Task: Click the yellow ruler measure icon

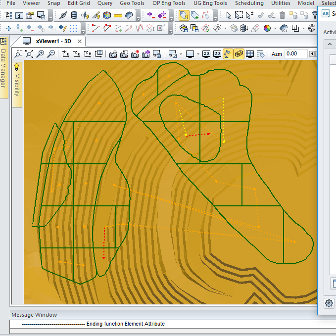Action: 118,15
